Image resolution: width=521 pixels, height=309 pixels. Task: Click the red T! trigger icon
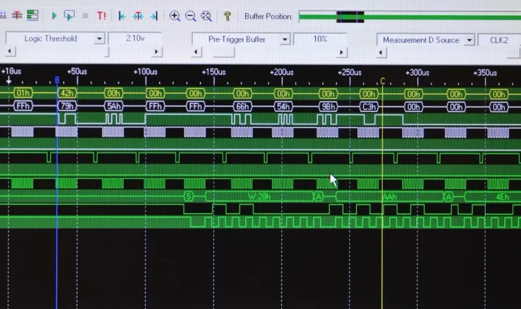(x=101, y=16)
